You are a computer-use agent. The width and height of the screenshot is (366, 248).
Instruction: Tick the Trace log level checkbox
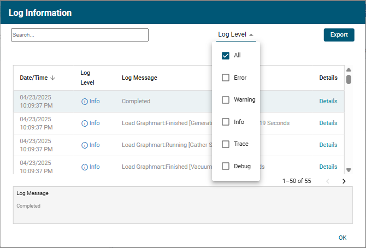pos(226,144)
